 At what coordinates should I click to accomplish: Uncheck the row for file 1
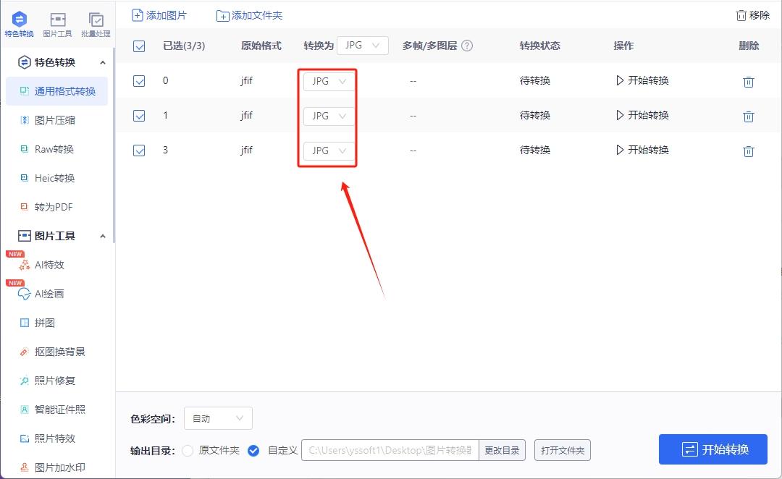click(x=138, y=115)
